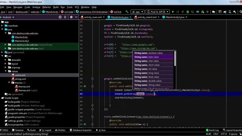Close the MainActivity2.java tab
The image size is (242, 136).
click(186, 17)
